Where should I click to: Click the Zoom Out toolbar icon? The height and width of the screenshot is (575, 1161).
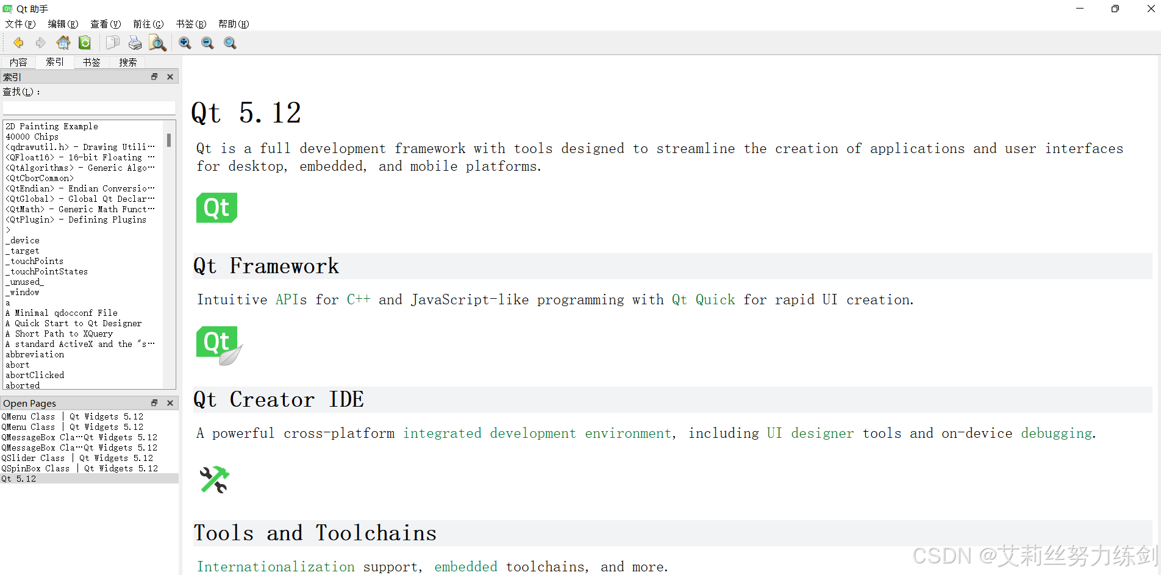click(207, 43)
